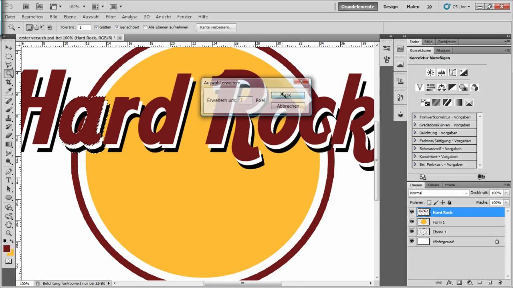Select the Eraser tool

coord(8,136)
